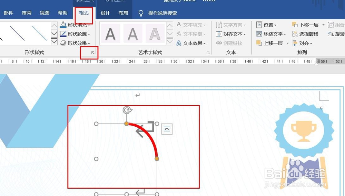Viewport: 345px width, 196px height.
Task: Move the shape styles gallery up one row
Action: point(54,26)
